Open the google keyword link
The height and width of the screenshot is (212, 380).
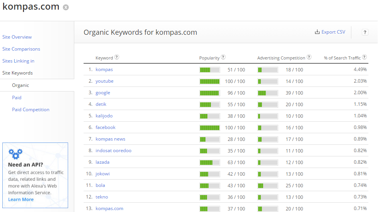[x=103, y=93]
